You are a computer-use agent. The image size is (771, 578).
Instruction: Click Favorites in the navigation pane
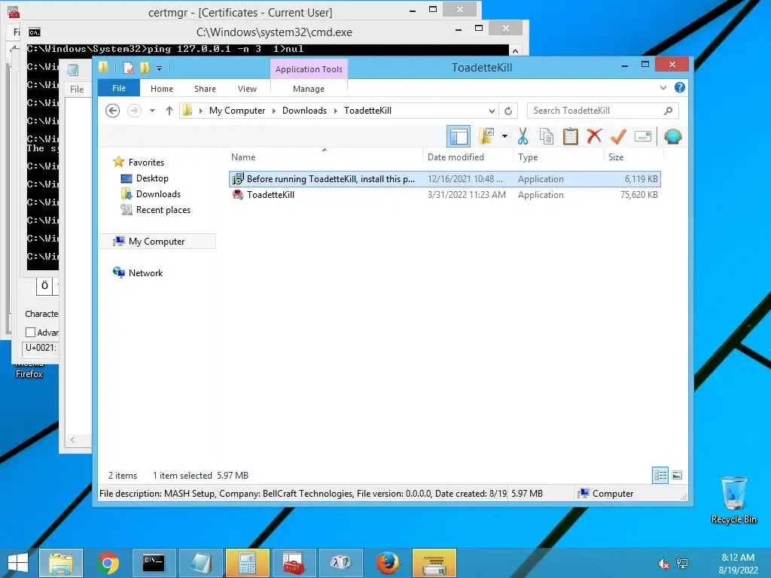tap(146, 163)
